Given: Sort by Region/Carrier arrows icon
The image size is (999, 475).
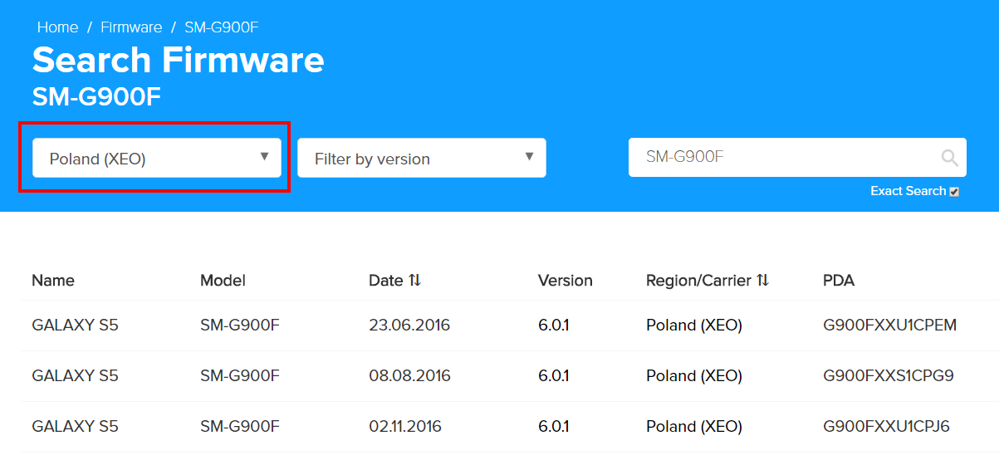Looking at the screenshot, I should pyautogui.click(x=763, y=281).
